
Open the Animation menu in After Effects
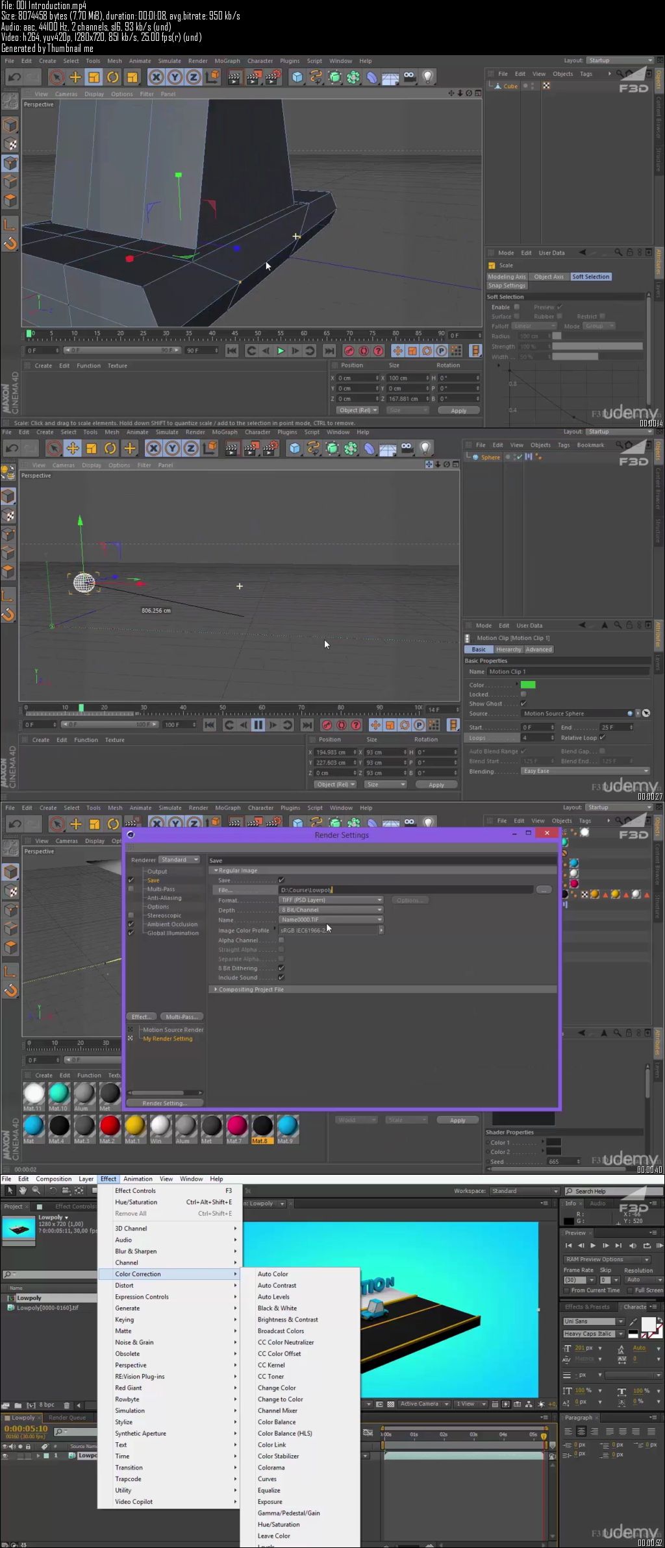pos(138,1179)
